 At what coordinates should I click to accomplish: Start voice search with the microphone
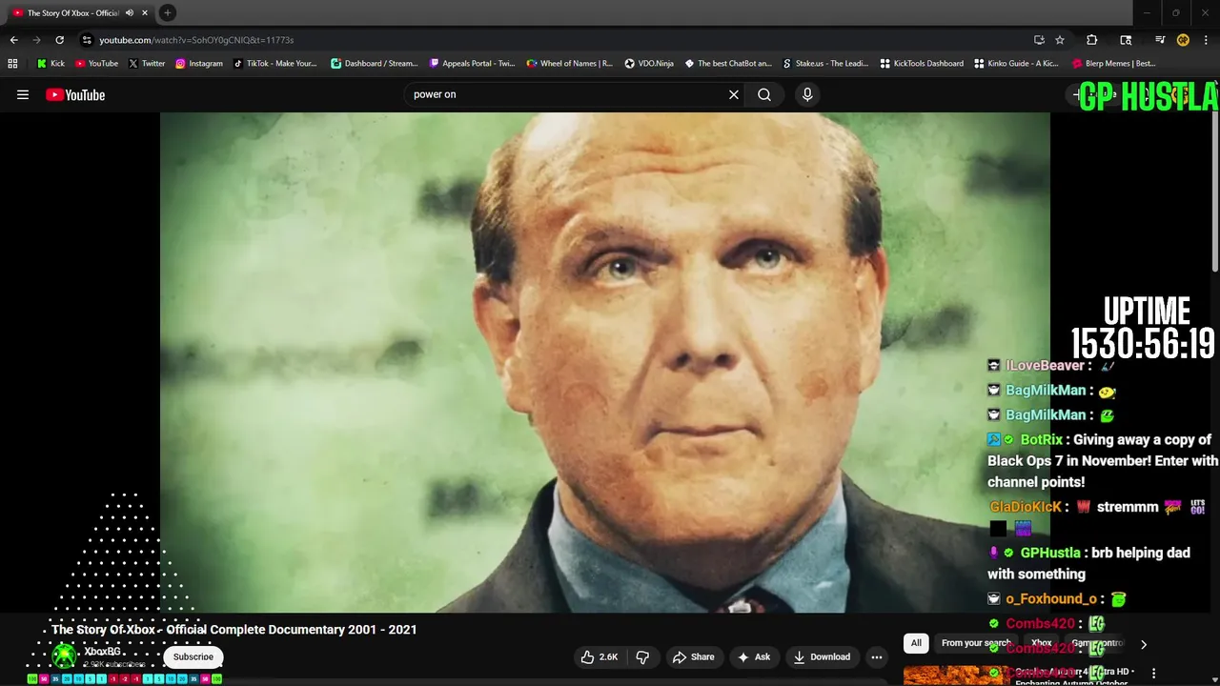[x=807, y=94]
